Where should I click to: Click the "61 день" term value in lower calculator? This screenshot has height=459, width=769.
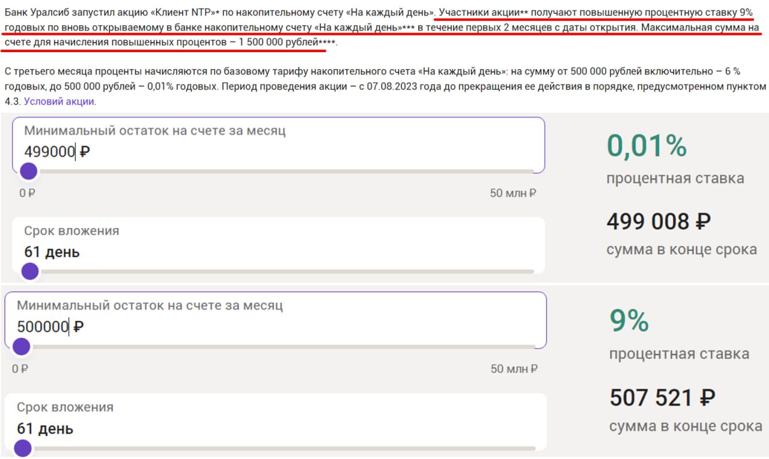(45, 428)
